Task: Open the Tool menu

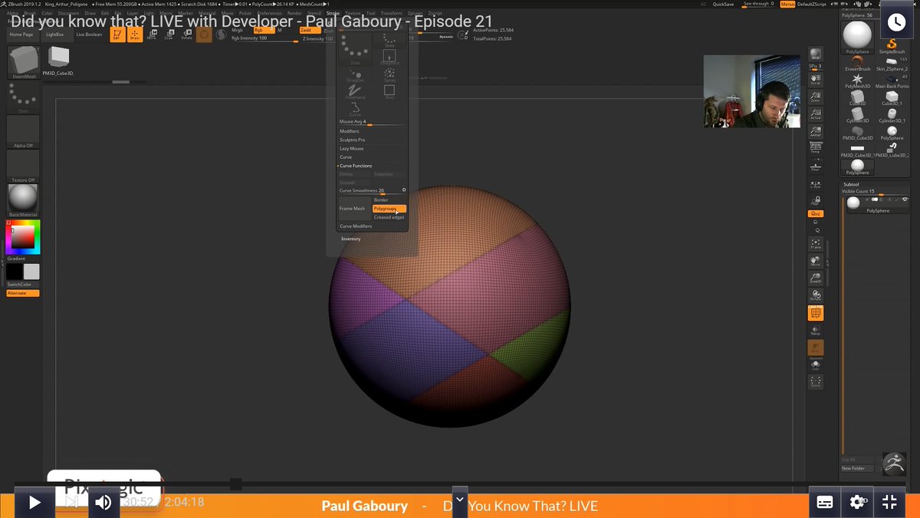Action: coord(371,14)
